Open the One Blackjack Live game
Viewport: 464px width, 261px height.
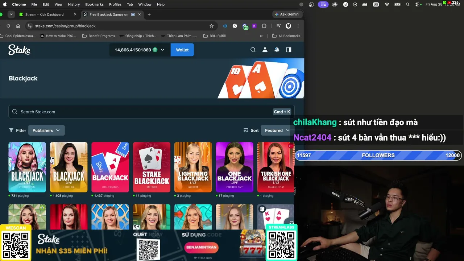point(235,167)
